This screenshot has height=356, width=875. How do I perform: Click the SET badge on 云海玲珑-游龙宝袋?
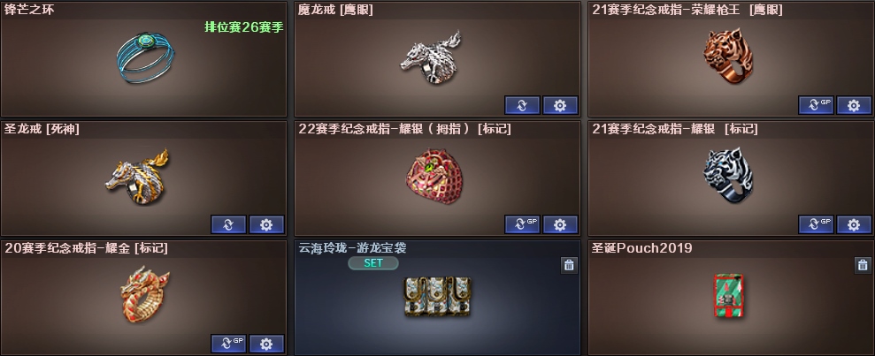373,263
